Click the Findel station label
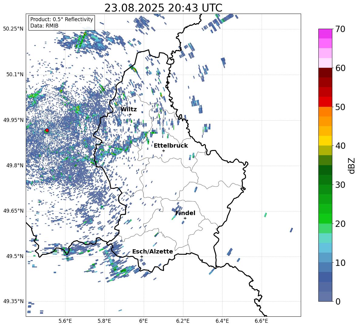The width and height of the screenshot is (359, 327). [x=185, y=213]
